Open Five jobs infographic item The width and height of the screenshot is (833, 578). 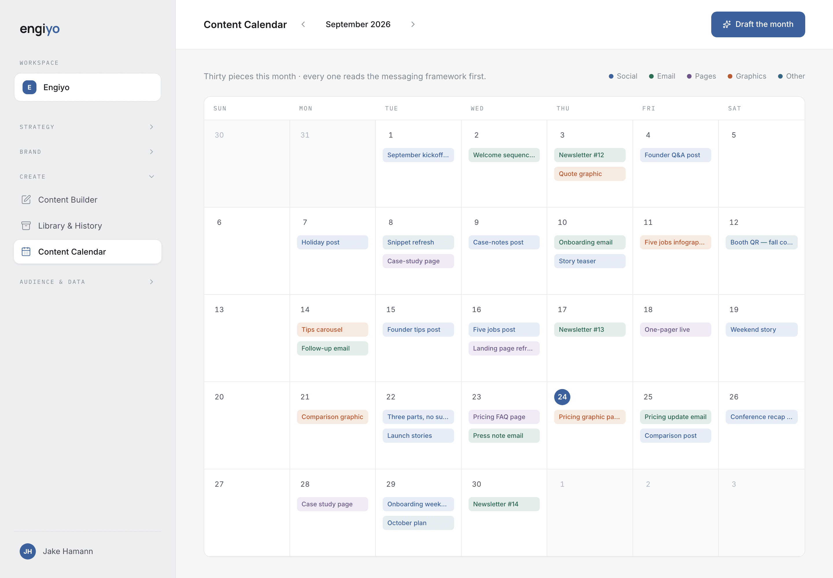click(x=676, y=242)
